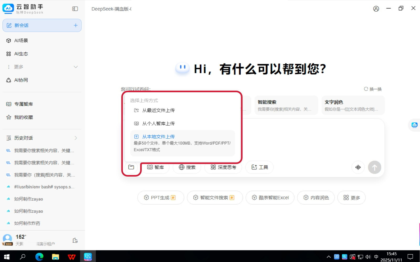Image resolution: width=420 pixels, height=262 pixels.
Task: Collapse the left sidebar panel icon
Action: click(x=75, y=9)
